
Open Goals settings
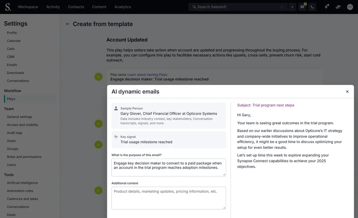[11, 140]
